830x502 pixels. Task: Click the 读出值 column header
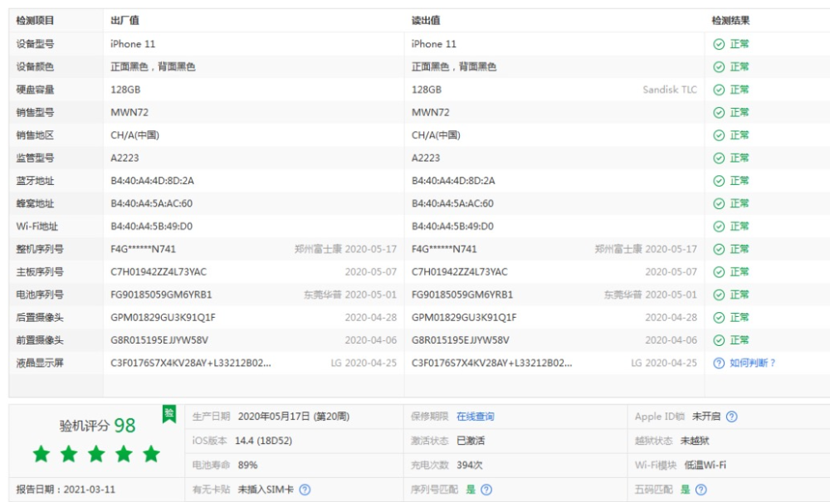click(x=426, y=21)
